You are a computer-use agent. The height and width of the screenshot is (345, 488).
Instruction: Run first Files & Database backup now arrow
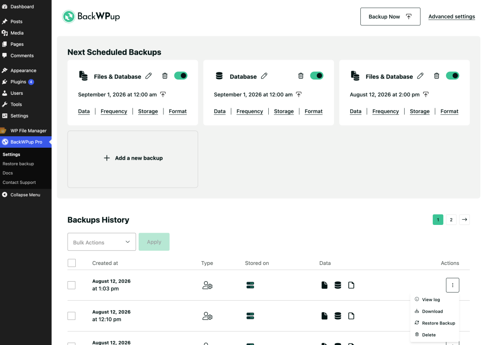point(163,94)
